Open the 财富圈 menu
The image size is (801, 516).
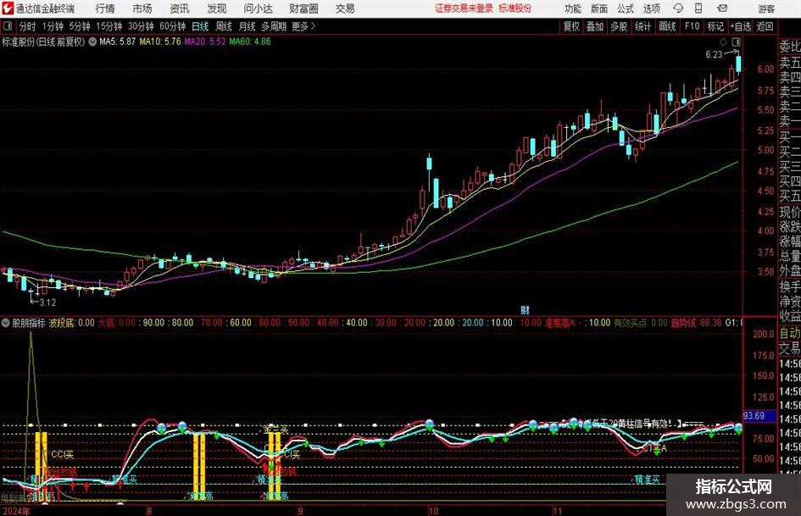(x=303, y=8)
